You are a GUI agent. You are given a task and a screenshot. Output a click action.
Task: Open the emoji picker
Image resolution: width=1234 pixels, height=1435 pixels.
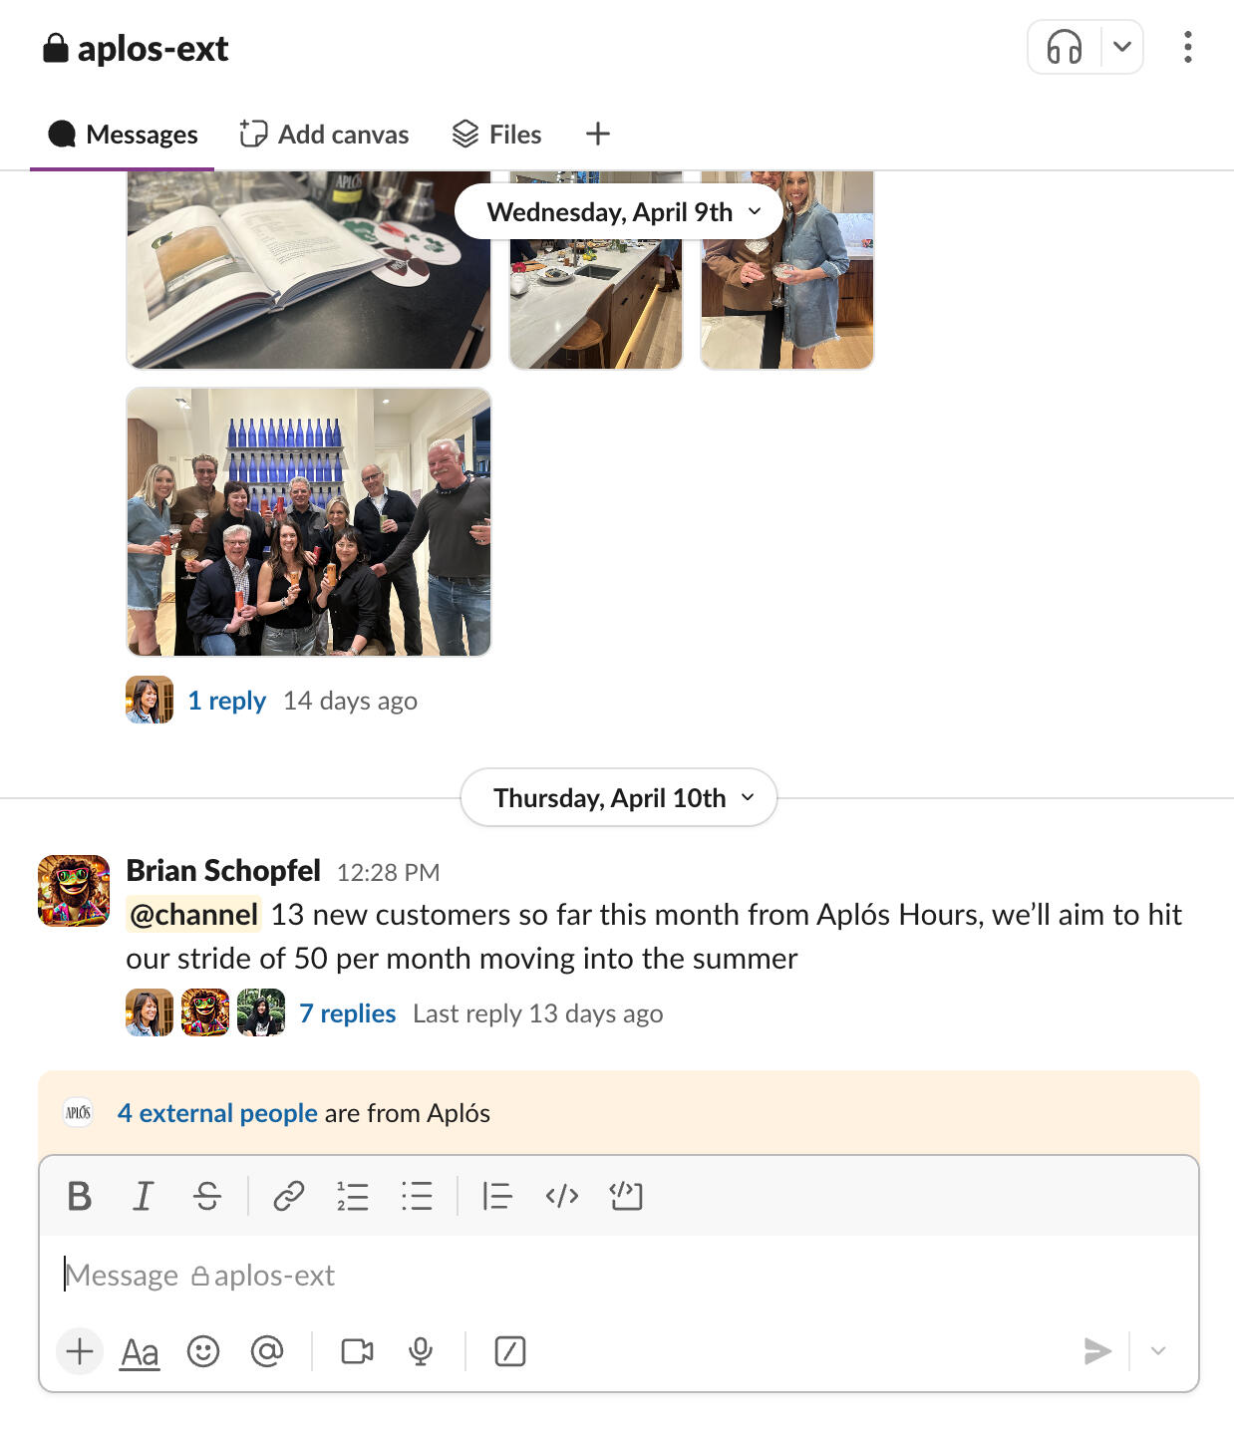203,1351
